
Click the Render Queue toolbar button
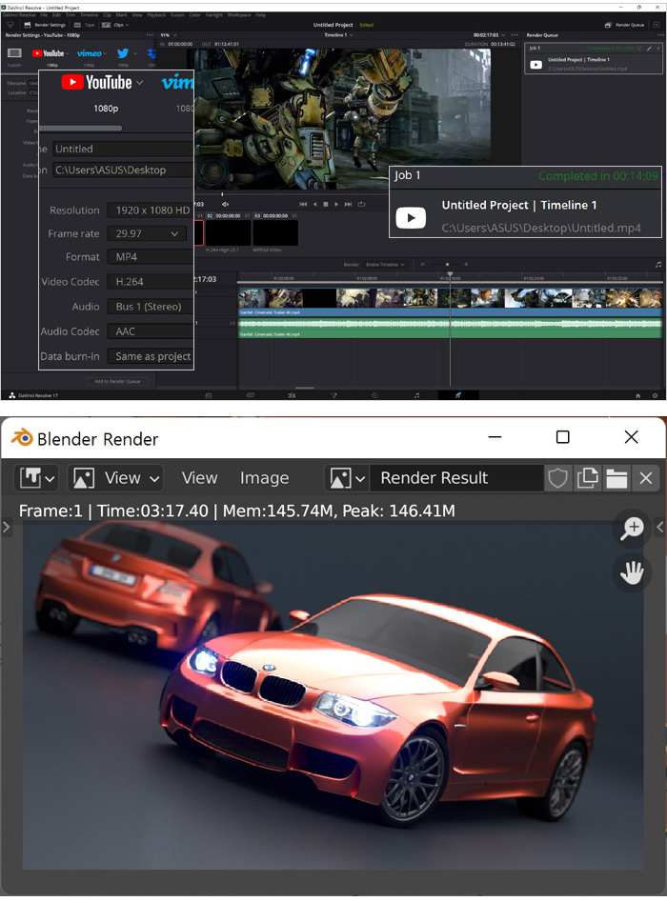click(624, 26)
